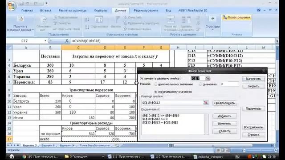The height and width of the screenshot is (160, 285).
Task: Select максимальному значению radio button
Action: [x=155, y=84]
